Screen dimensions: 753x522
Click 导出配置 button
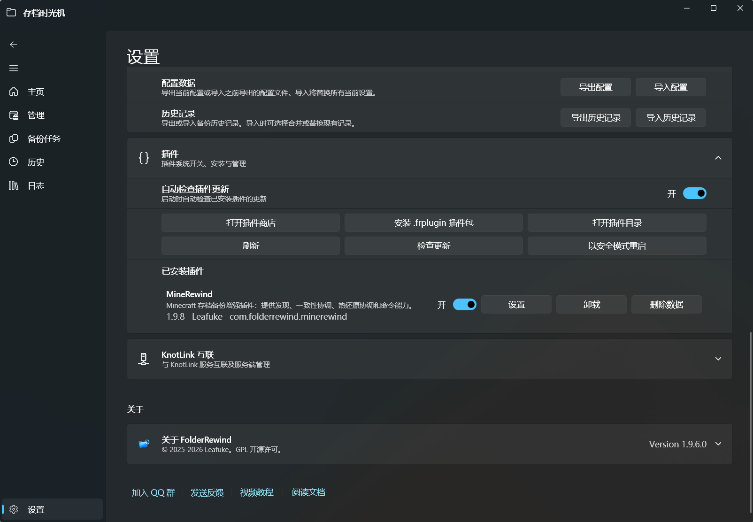coord(596,87)
